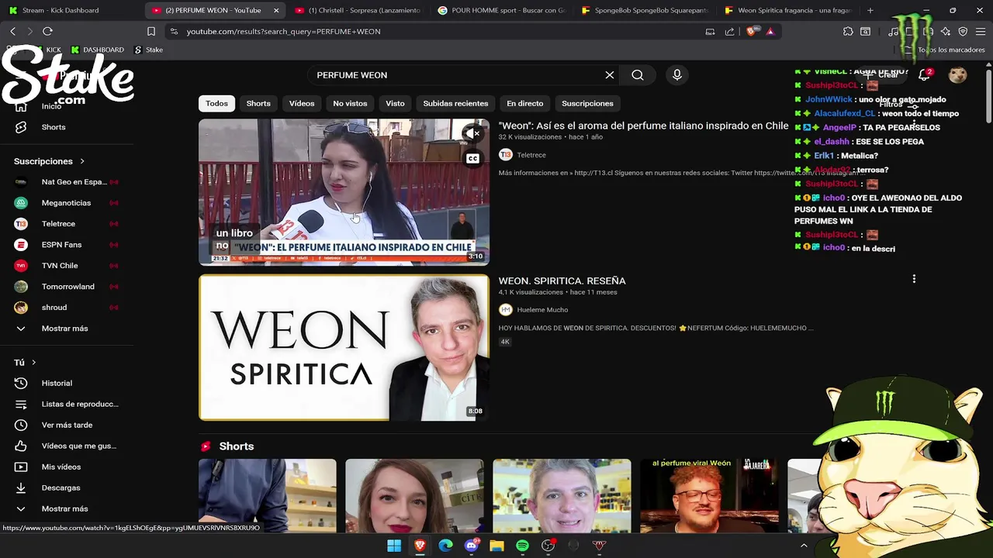Open the Stake bookmark
The image size is (993, 558).
coord(148,50)
